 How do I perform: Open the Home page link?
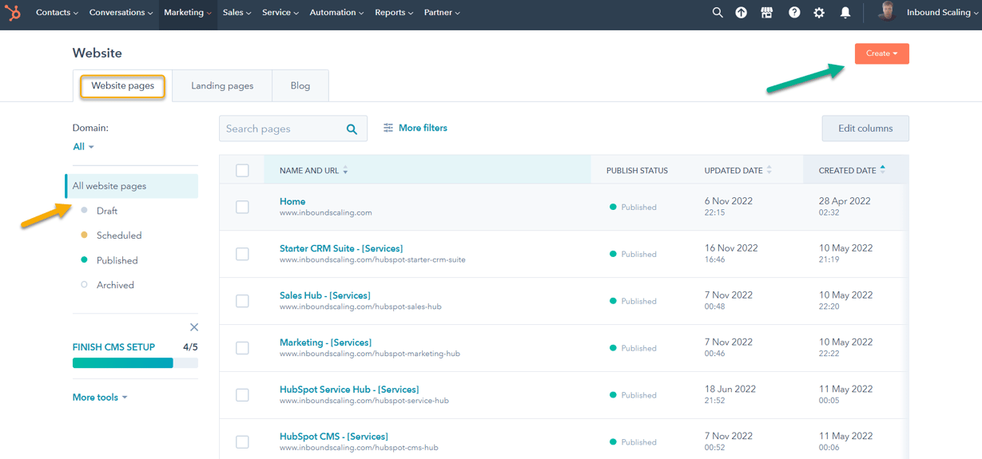click(x=292, y=201)
